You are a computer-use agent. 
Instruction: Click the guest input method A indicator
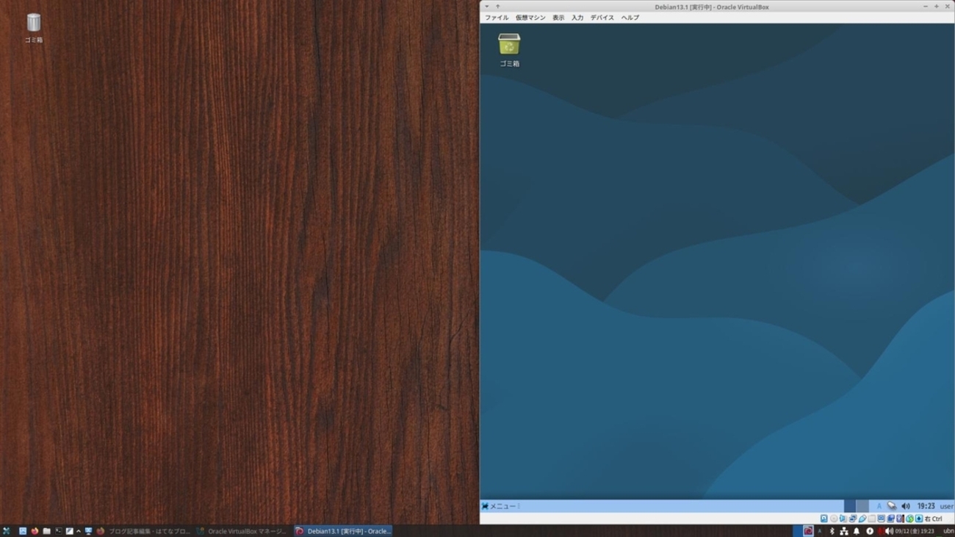click(879, 506)
